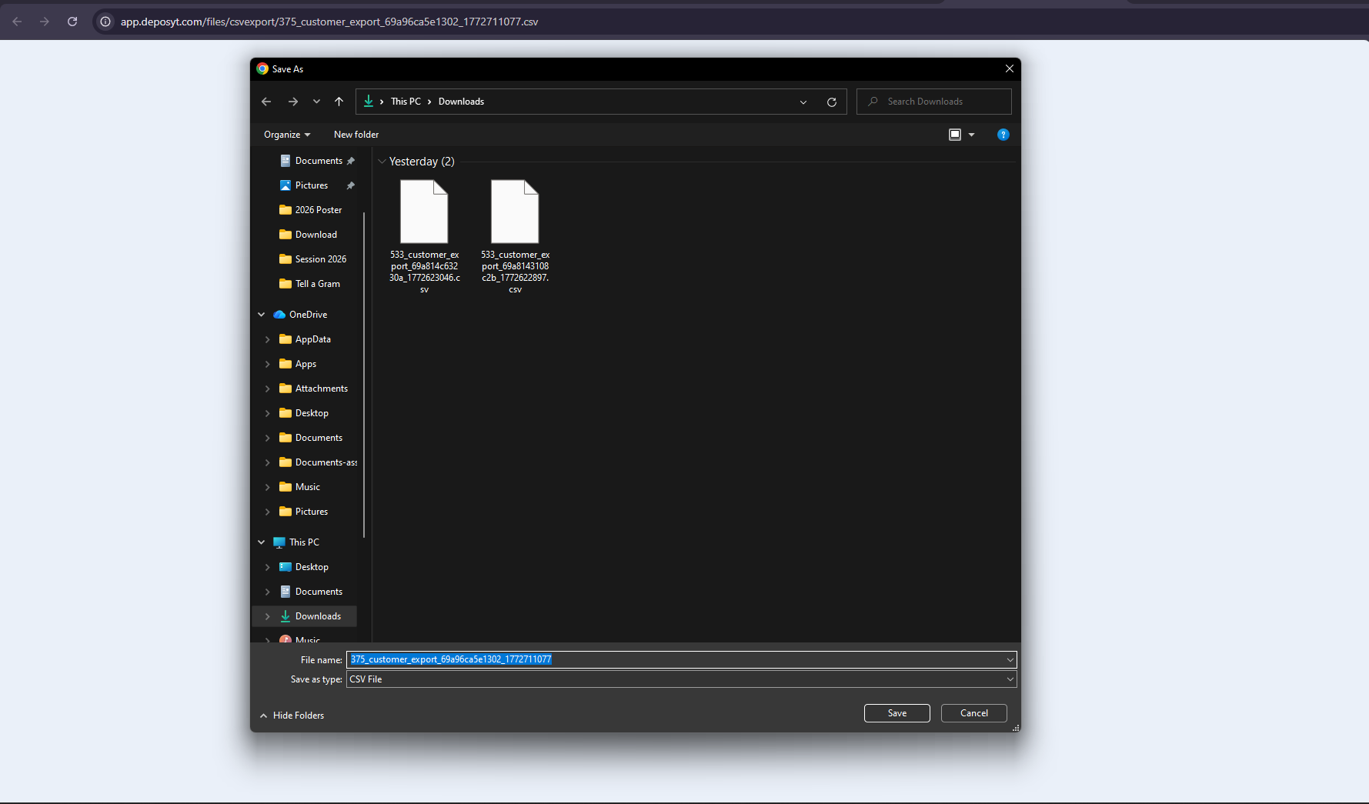Go forward in the Save As dialog

pyautogui.click(x=293, y=102)
